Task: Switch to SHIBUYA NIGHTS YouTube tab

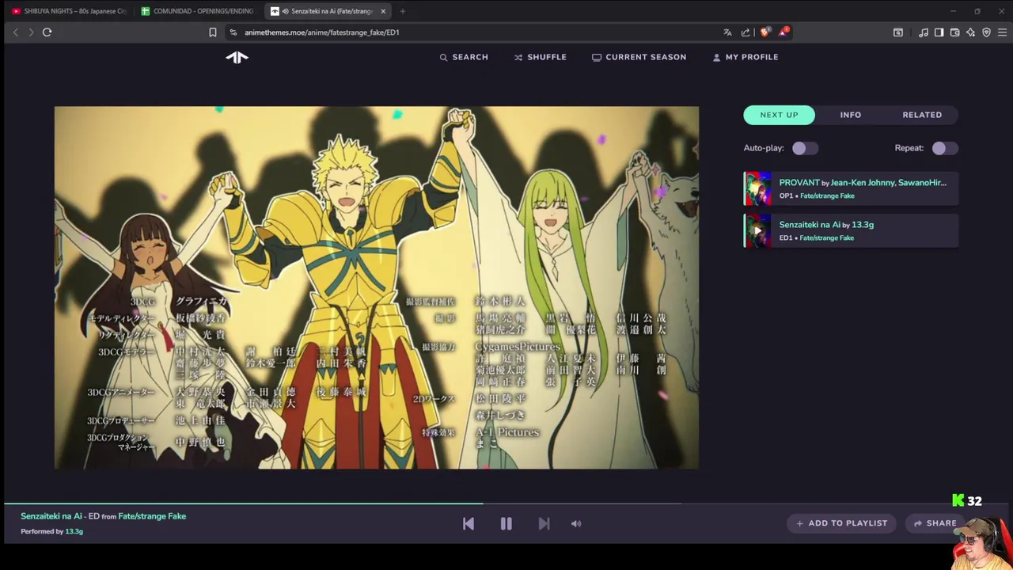Action: point(68,11)
